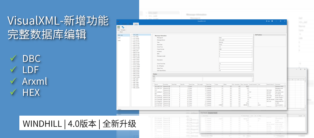Expand the first BMS message tree node
Viewport: 314px width, 138px height.
pos(132,51)
